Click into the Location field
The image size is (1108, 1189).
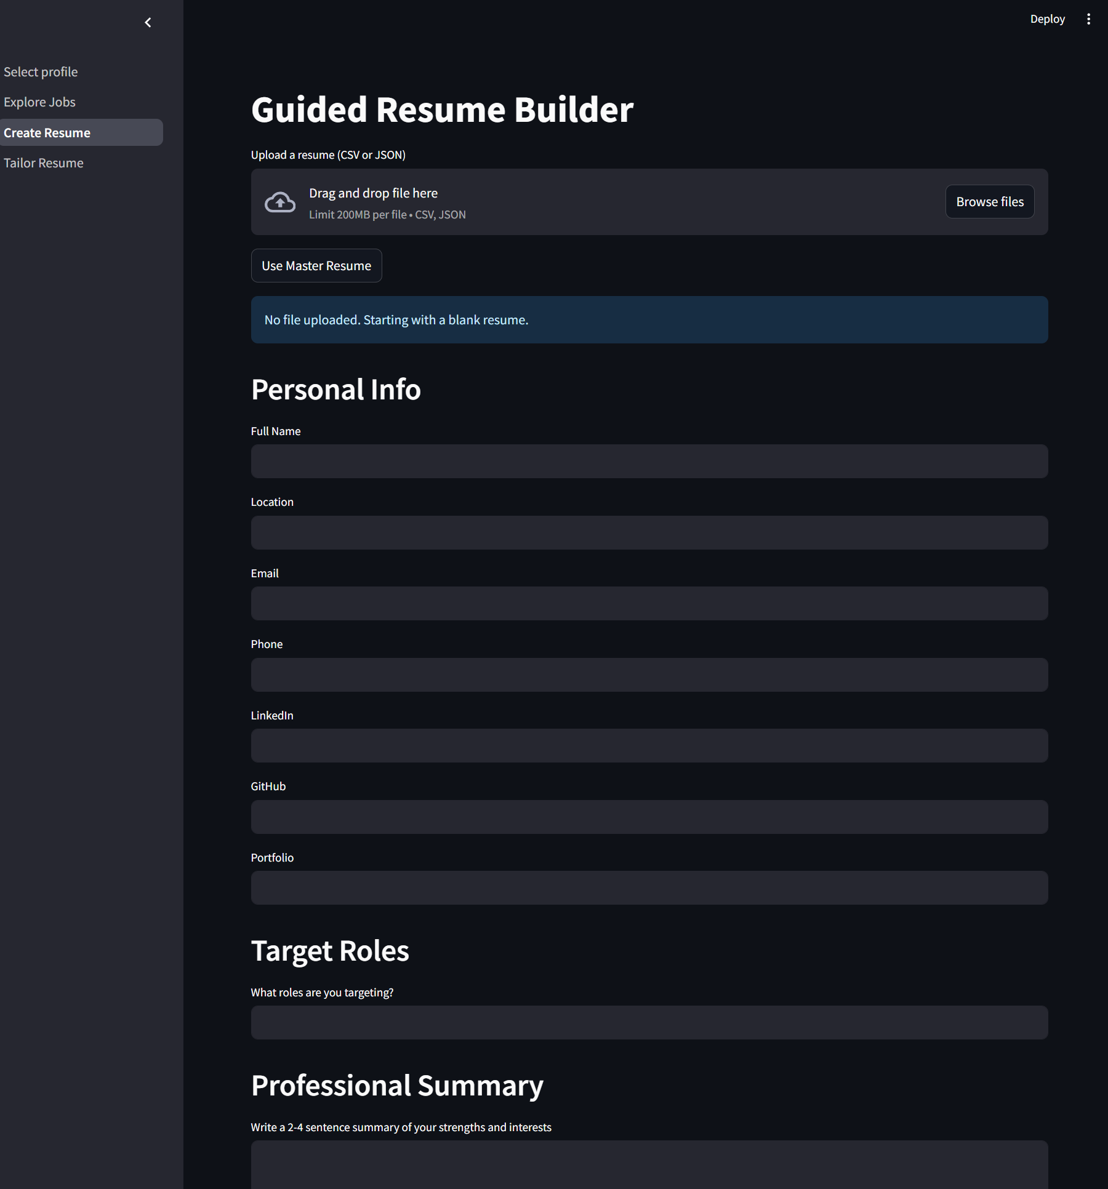(x=649, y=533)
